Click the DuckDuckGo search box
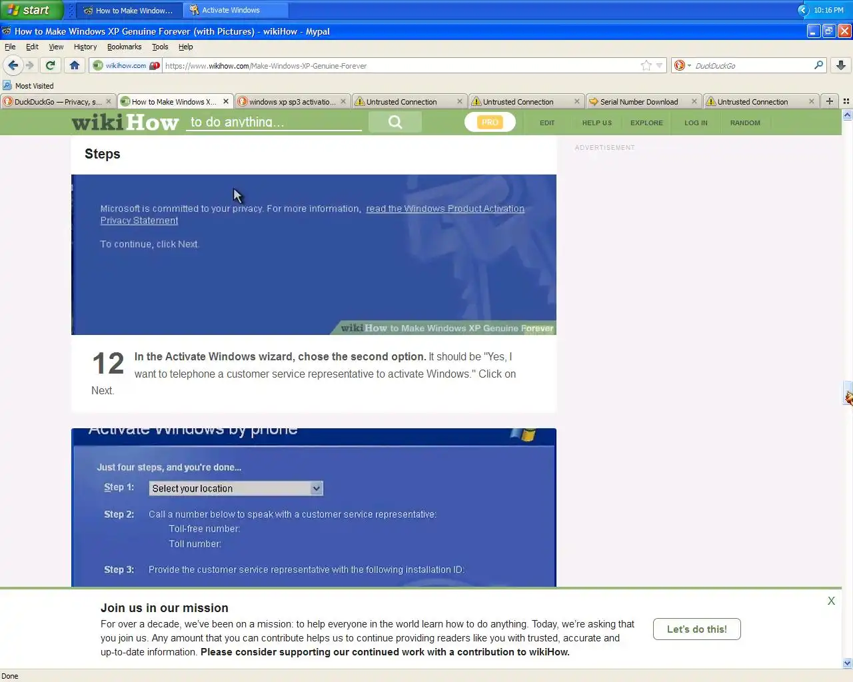 (x=752, y=65)
